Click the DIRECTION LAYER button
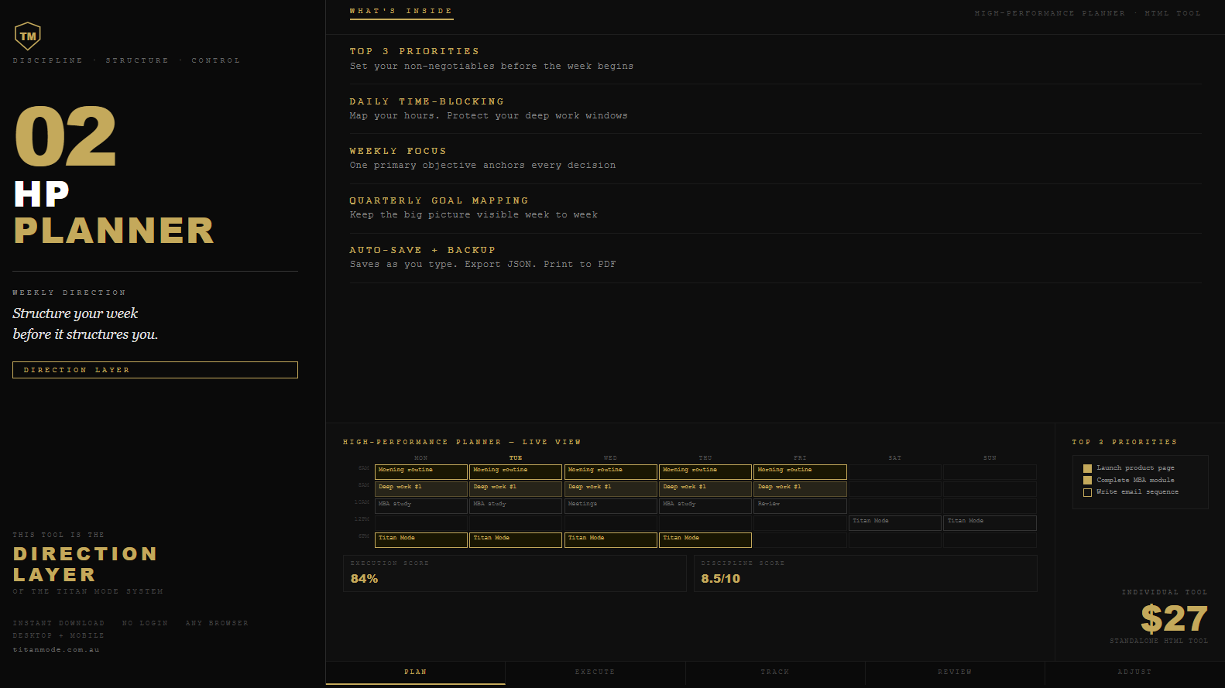 [155, 370]
